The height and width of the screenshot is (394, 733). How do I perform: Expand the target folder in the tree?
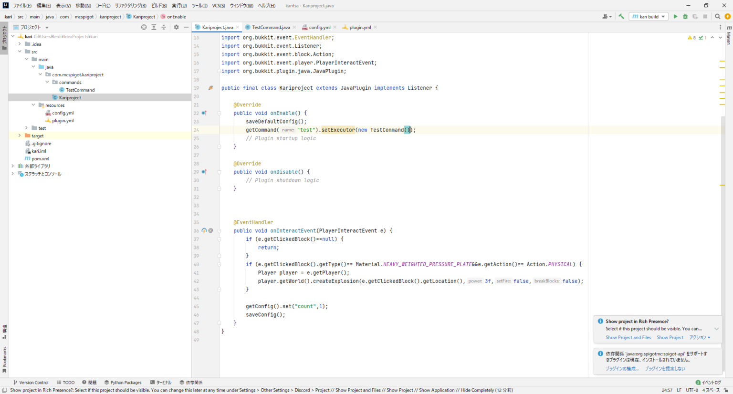tap(20, 136)
